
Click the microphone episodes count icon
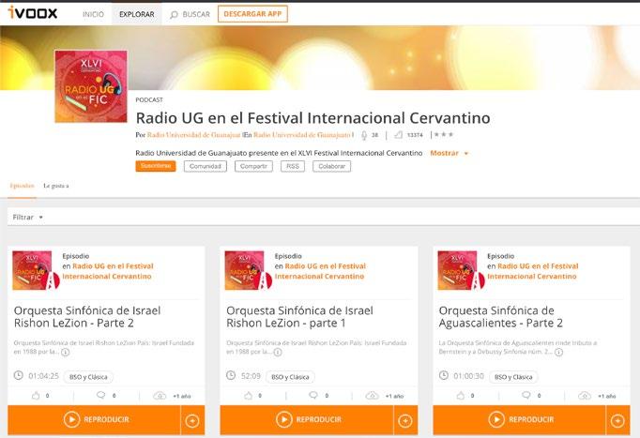tap(364, 135)
